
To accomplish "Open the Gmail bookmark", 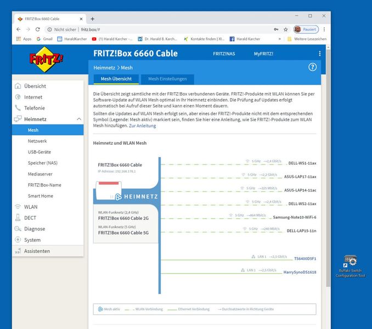I will [44, 39].
